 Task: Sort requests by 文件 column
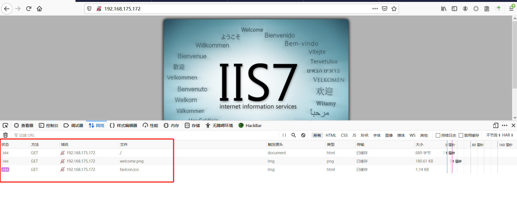(x=192, y=144)
